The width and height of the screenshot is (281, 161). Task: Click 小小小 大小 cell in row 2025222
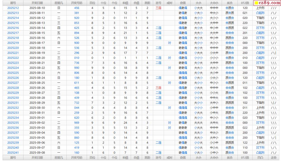point(198,58)
